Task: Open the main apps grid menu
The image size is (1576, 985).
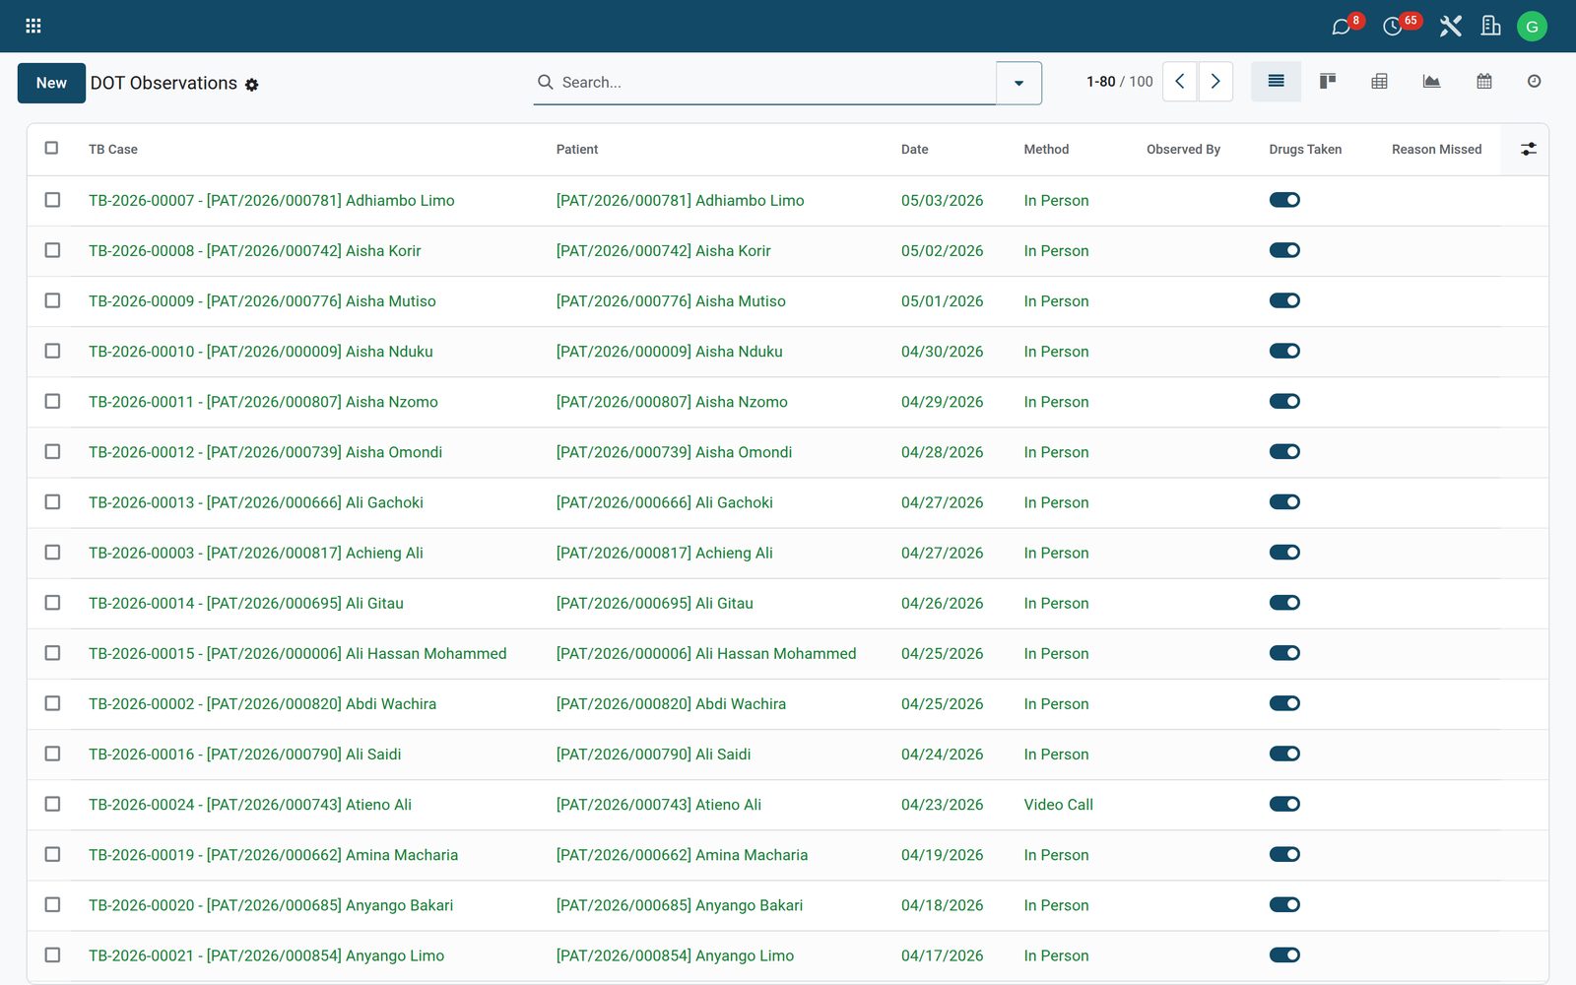Action: (x=33, y=27)
